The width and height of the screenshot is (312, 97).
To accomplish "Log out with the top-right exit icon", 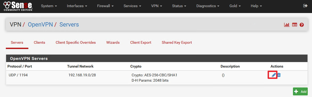I will (x=305, y=6).
